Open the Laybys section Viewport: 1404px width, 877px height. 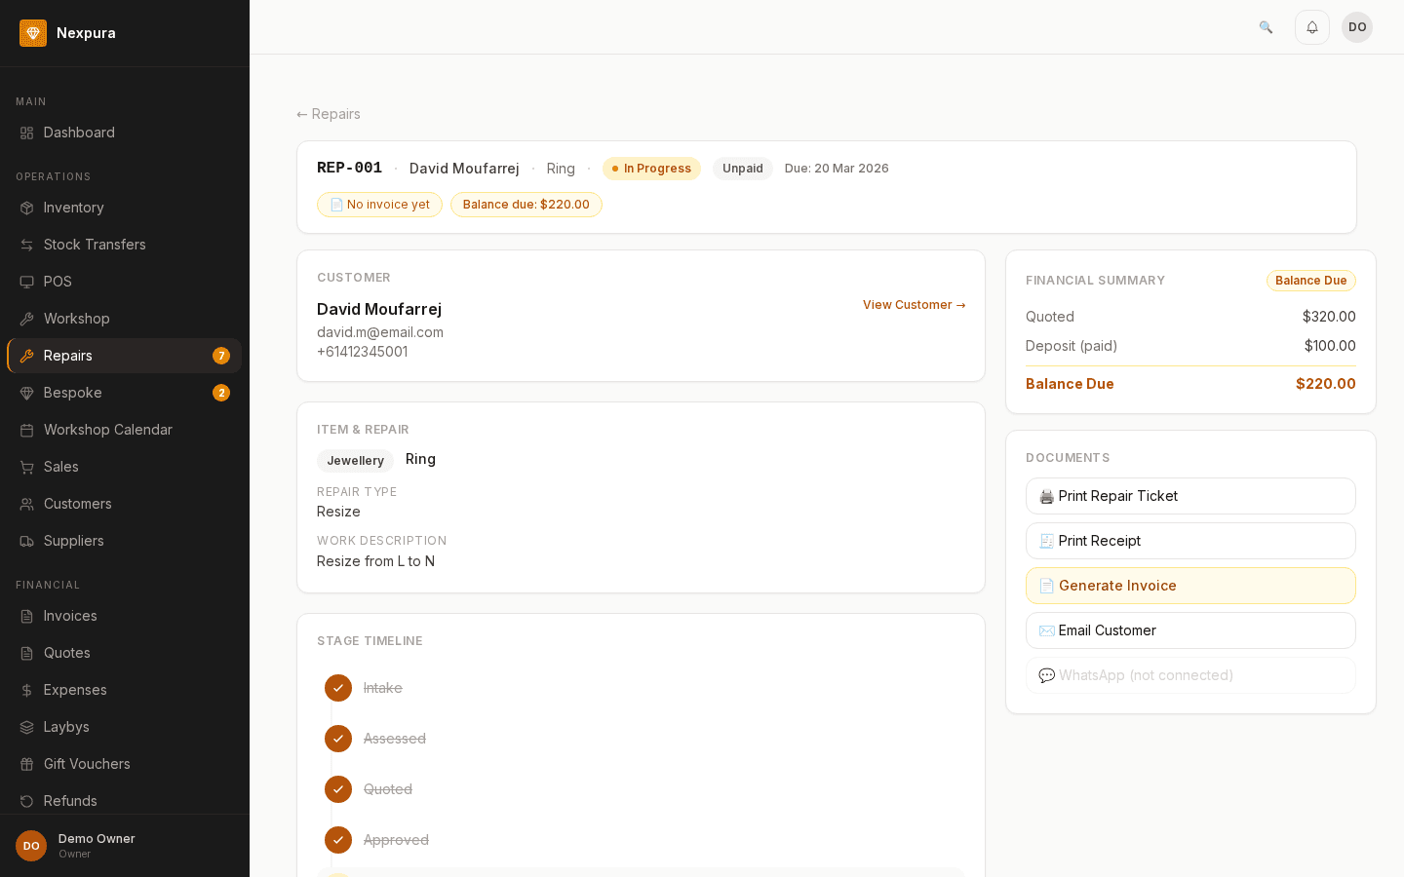pos(66,727)
